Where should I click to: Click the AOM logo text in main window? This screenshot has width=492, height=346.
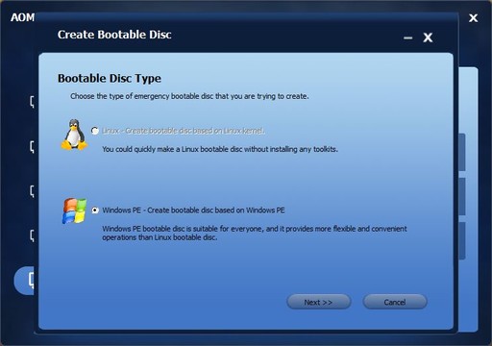click(22, 17)
